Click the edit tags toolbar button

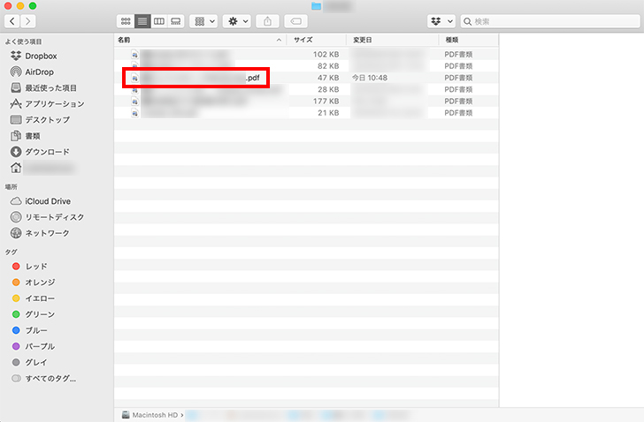[296, 21]
